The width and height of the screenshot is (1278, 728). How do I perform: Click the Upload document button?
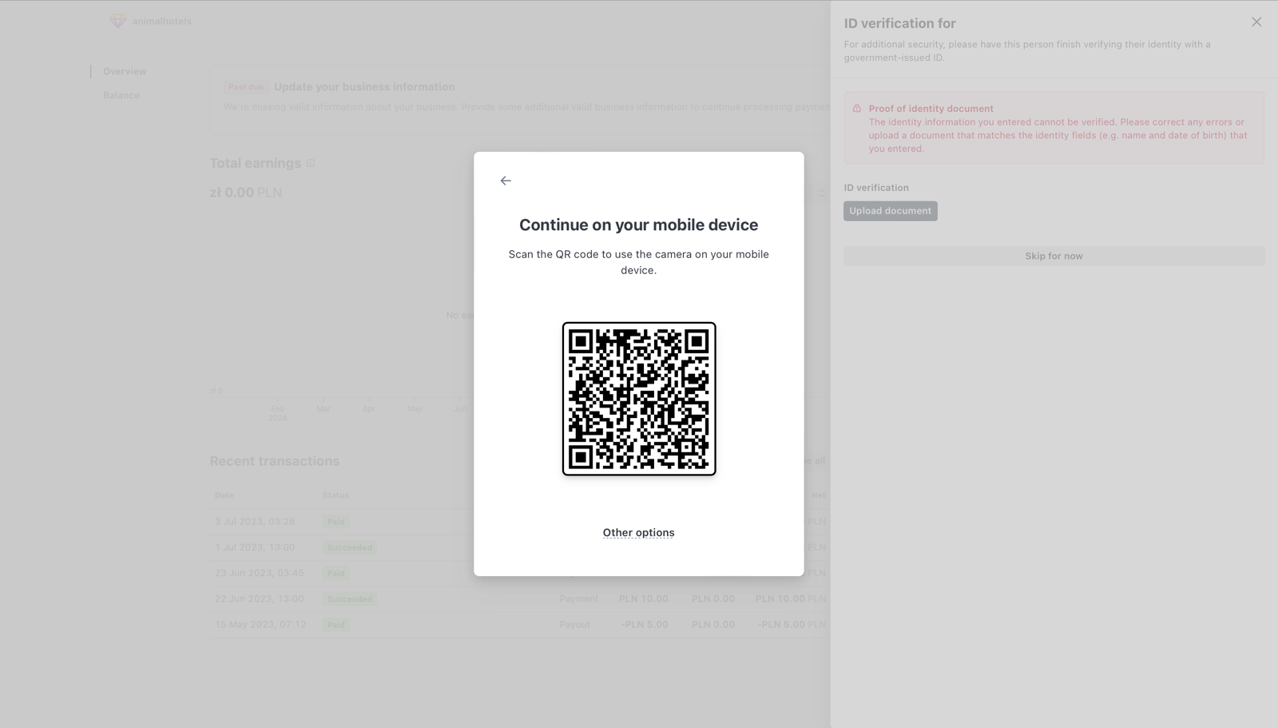[891, 211]
